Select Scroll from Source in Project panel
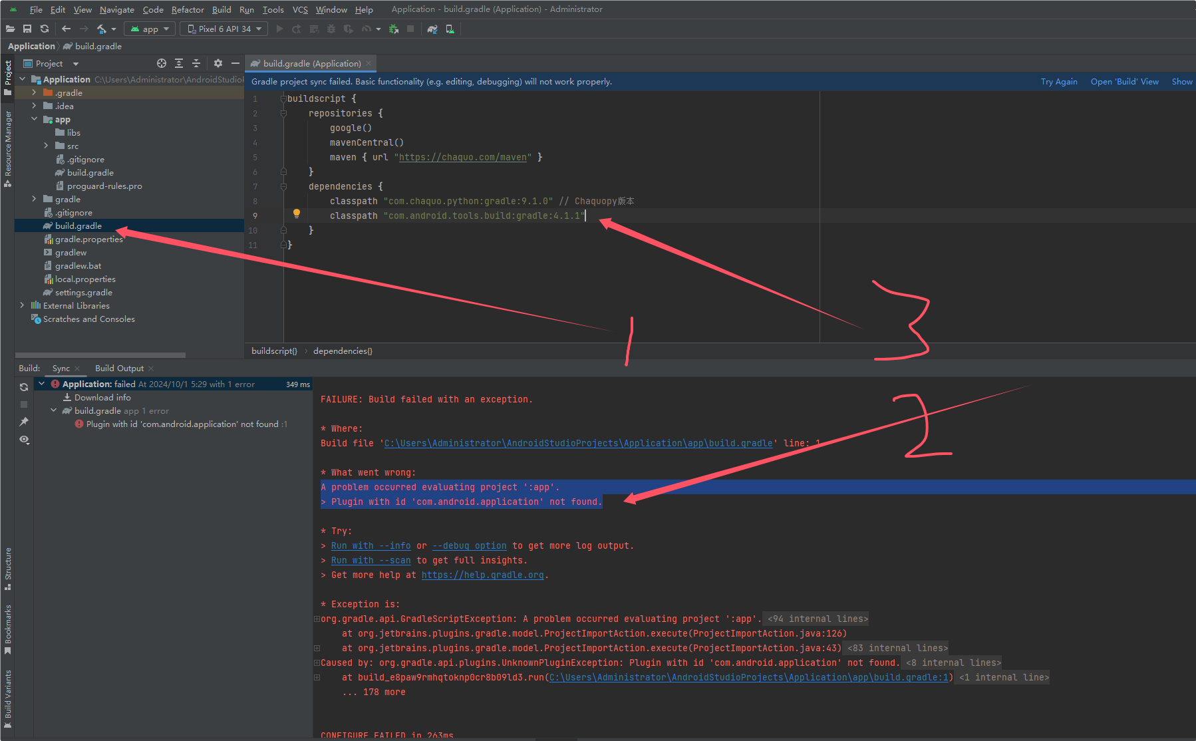1196x741 pixels. 162,63
